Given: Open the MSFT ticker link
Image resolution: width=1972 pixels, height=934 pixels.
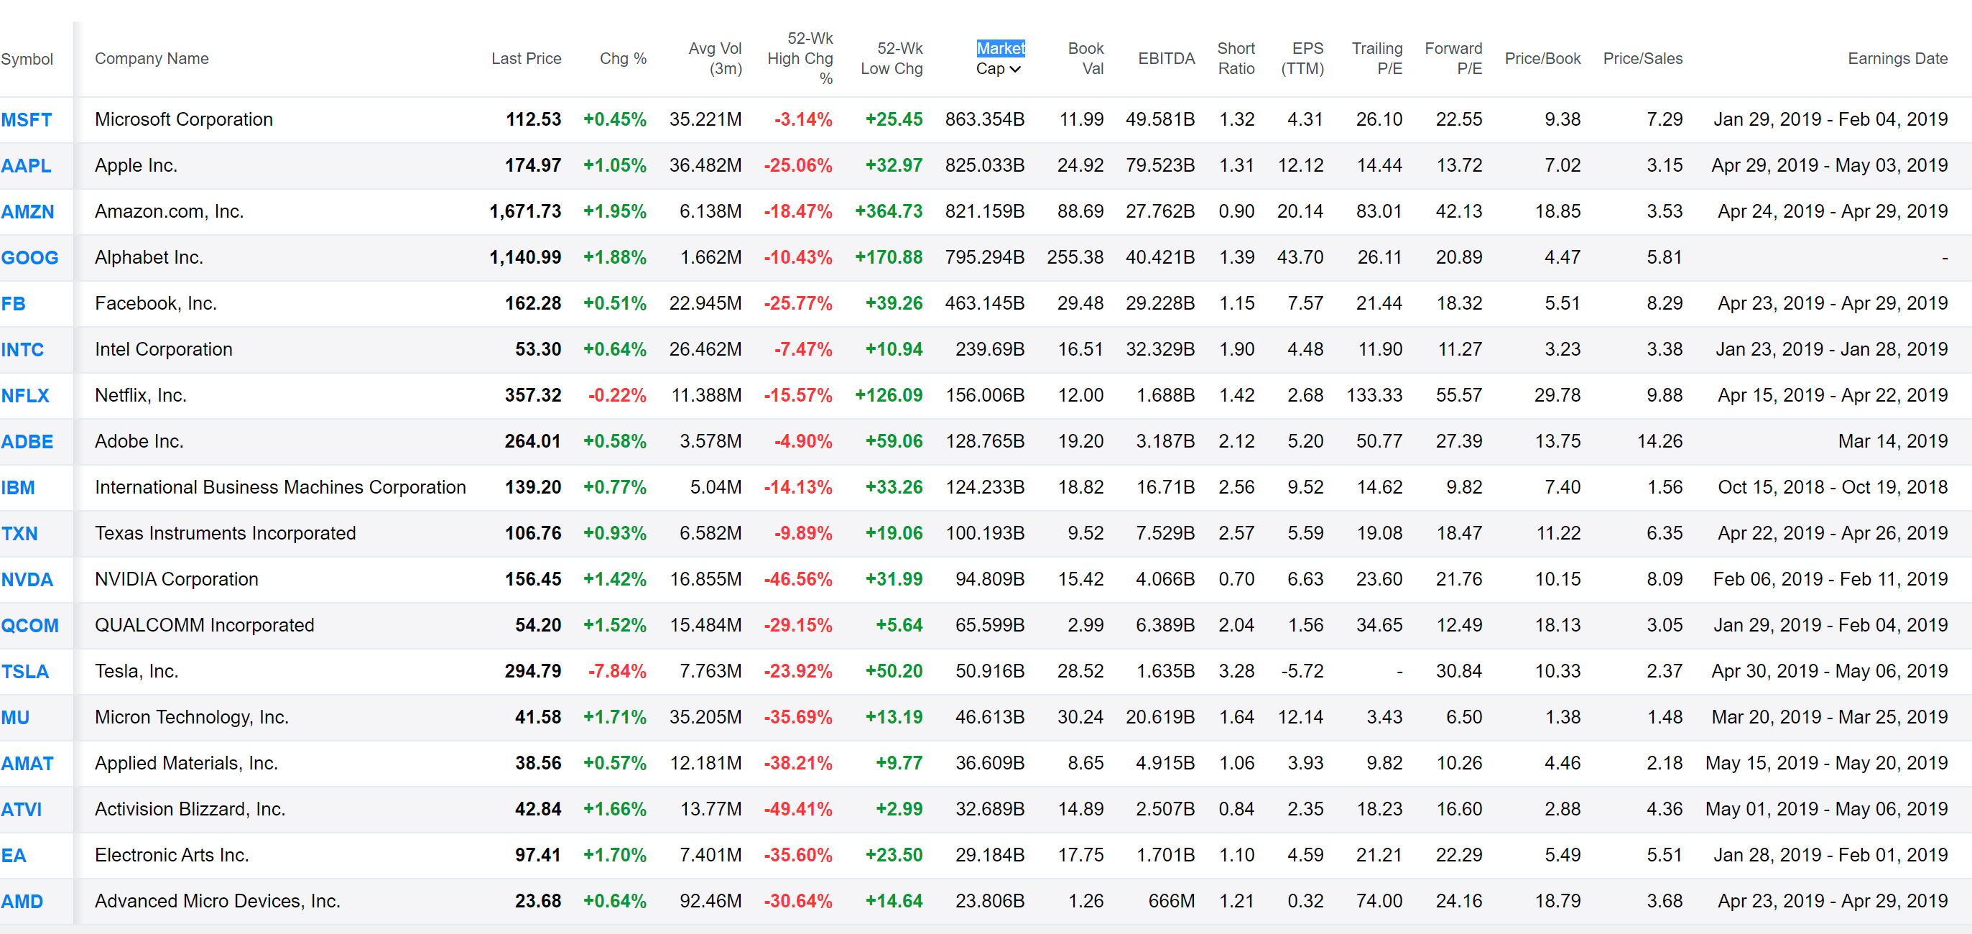Looking at the screenshot, I should pos(27,119).
